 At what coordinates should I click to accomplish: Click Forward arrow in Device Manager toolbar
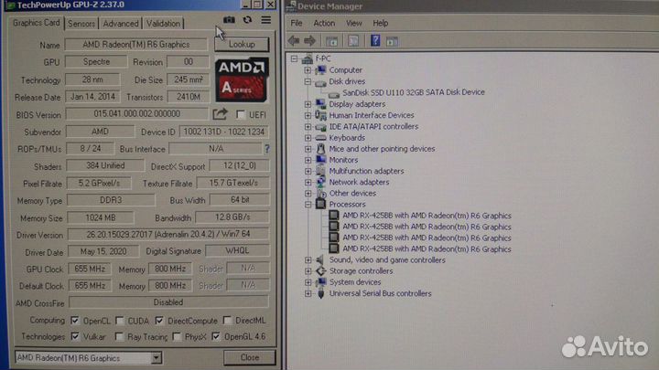point(309,41)
